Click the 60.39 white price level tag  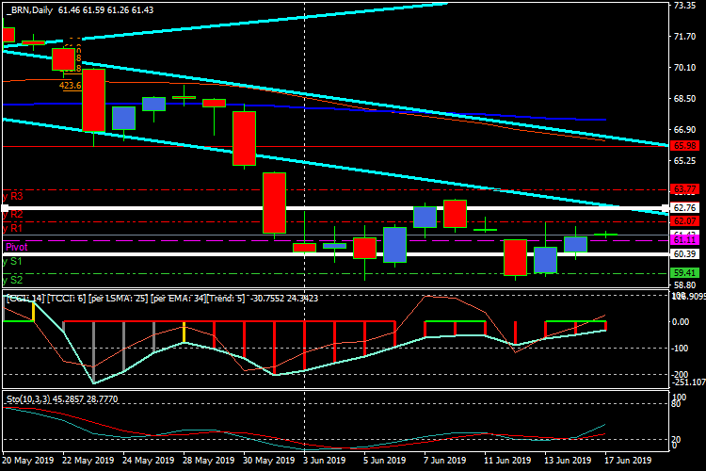(683, 254)
